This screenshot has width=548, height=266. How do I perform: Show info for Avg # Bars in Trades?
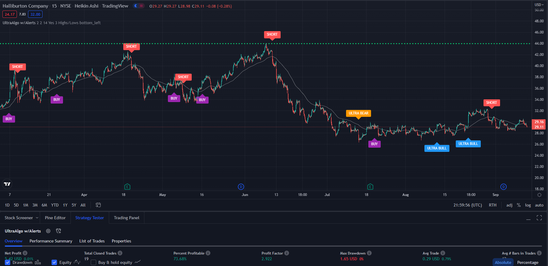tap(539, 253)
